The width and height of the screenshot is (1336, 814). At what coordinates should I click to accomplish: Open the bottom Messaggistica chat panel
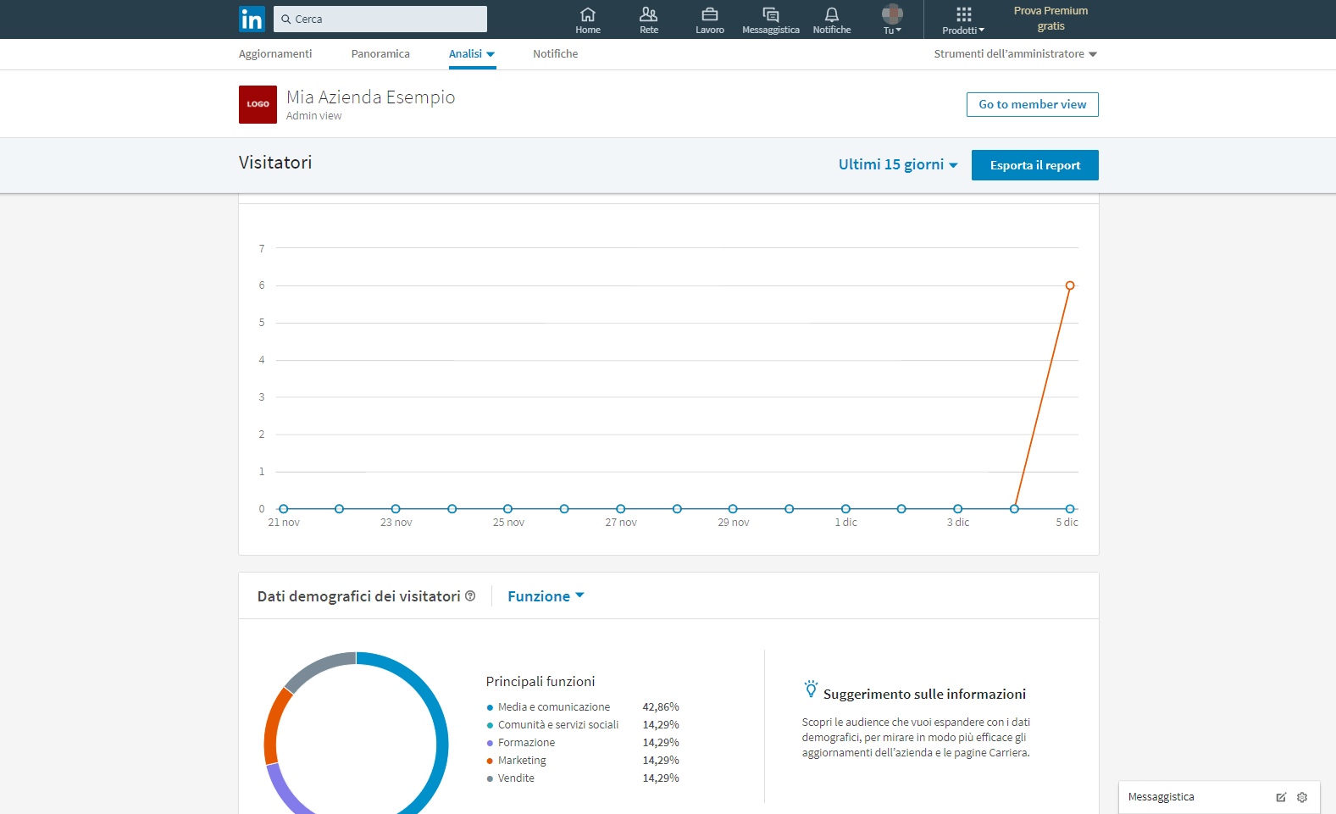(1219, 797)
